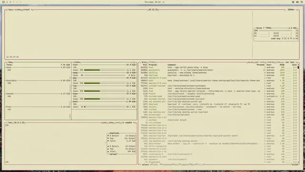Select the systemd-oomd process row
Image resolution: width=305 pixels, height=172 pixels.
pyautogui.click(x=219, y=97)
